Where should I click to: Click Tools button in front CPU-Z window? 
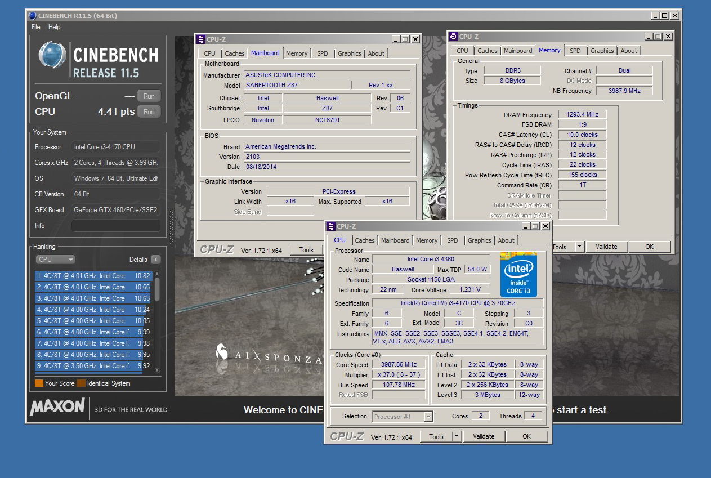(436, 436)
